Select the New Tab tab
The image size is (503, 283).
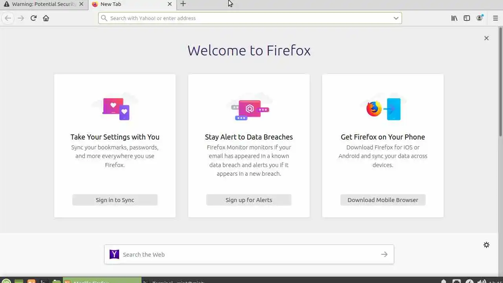tap(132, 4)
